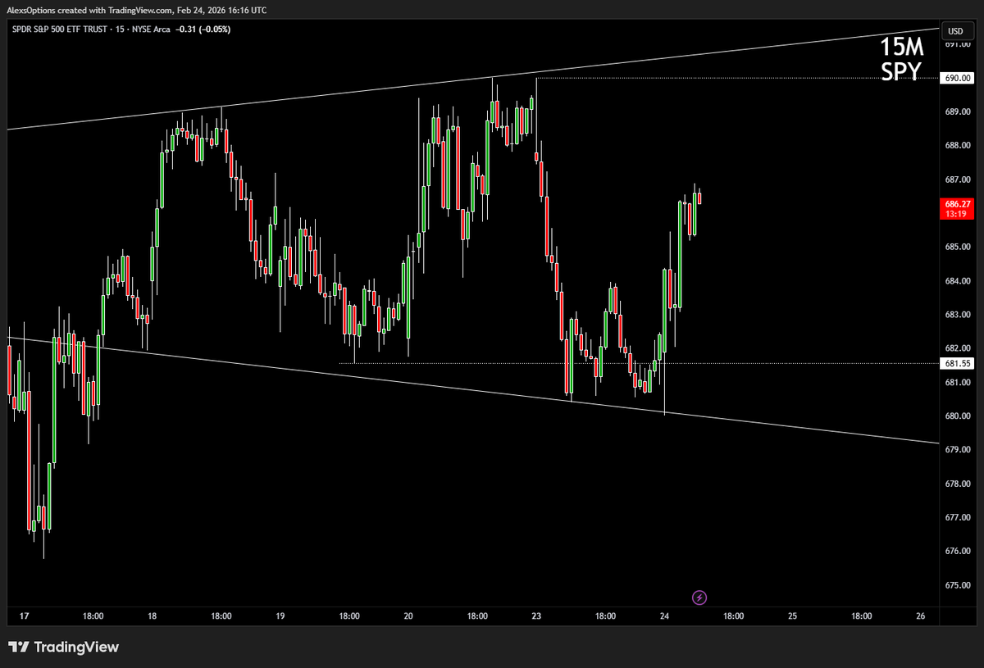984x668 pixels.
Task: Click the date label 24 on time axis
Action: 664,616
